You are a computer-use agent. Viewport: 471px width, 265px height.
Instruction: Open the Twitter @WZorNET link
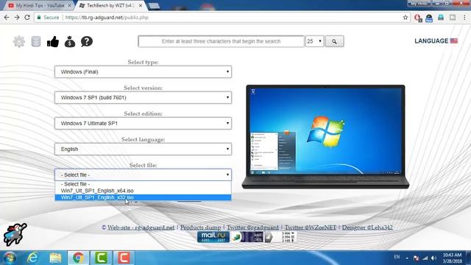click(311, 227)
